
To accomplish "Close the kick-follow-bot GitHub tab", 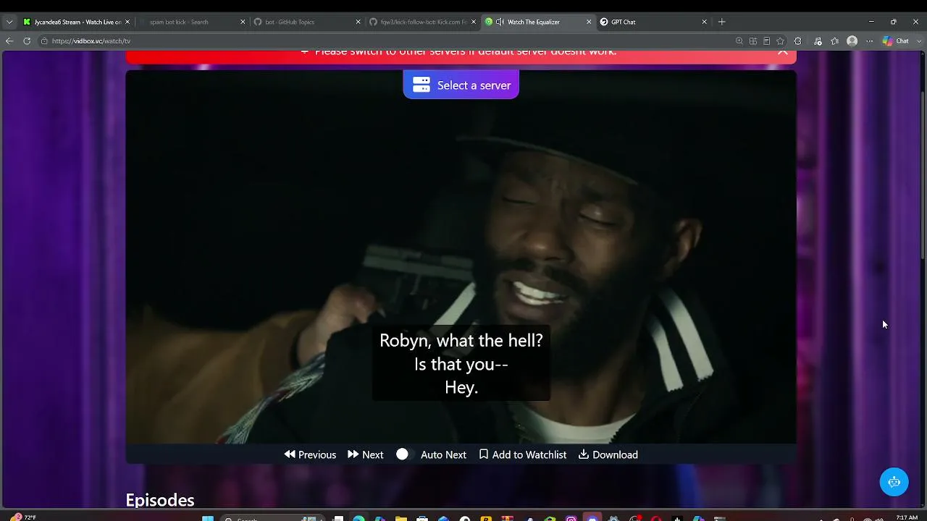I will click(x=473, y=22).
